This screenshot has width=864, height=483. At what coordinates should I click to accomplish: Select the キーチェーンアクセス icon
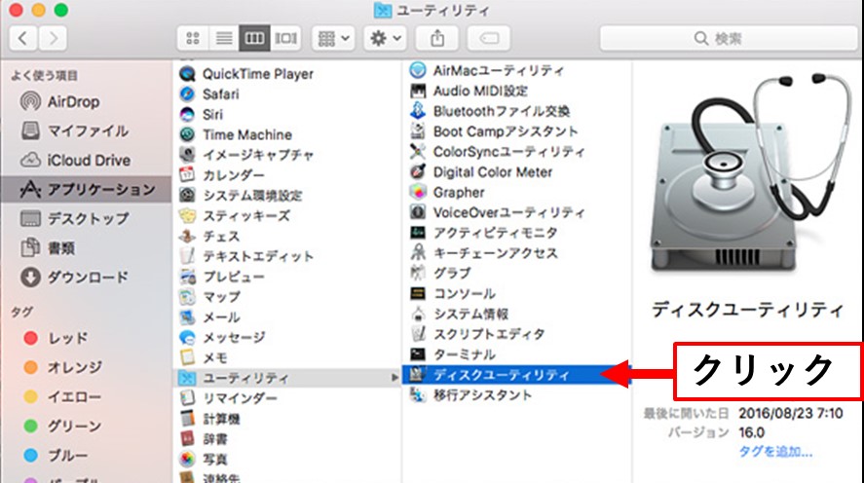[x=418, y=253]
